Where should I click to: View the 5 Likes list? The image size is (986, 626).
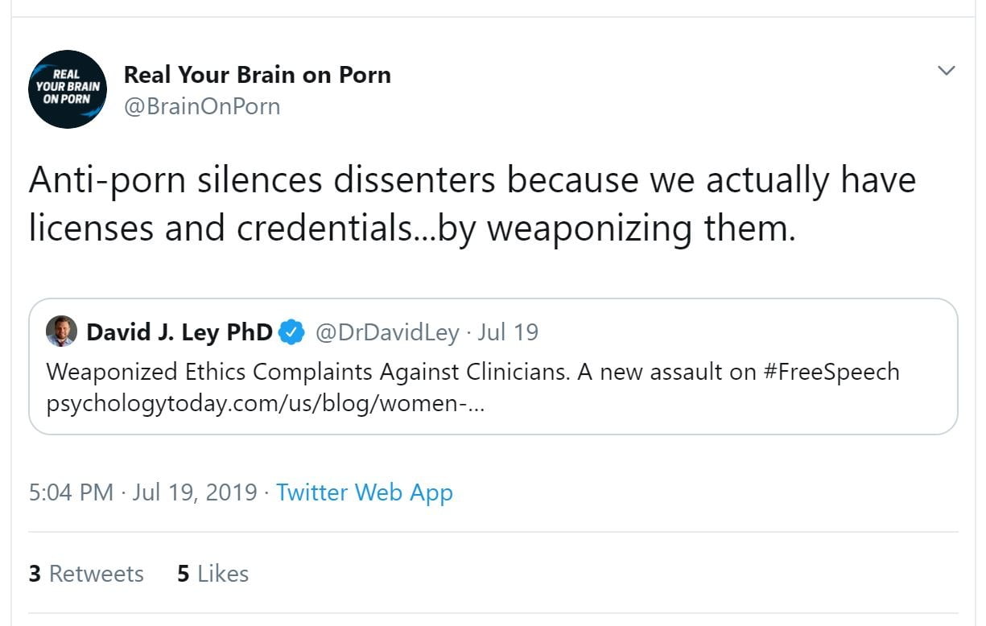[x=212, y=574]
